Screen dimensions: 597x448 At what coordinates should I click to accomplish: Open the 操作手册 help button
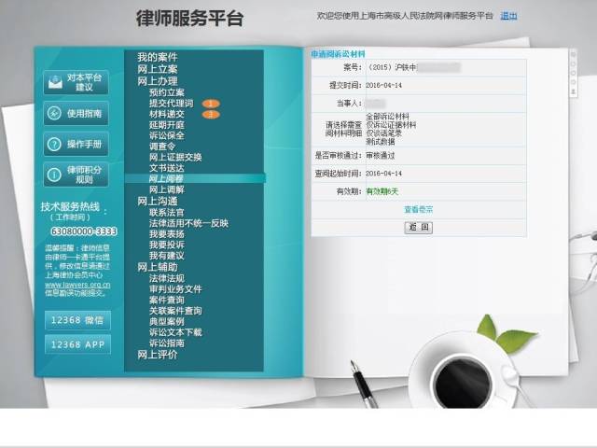76,144
